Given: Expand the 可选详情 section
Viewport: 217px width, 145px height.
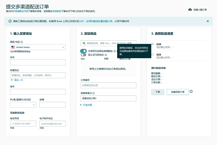Looking at the screenshot, I should tap(86, 105).
